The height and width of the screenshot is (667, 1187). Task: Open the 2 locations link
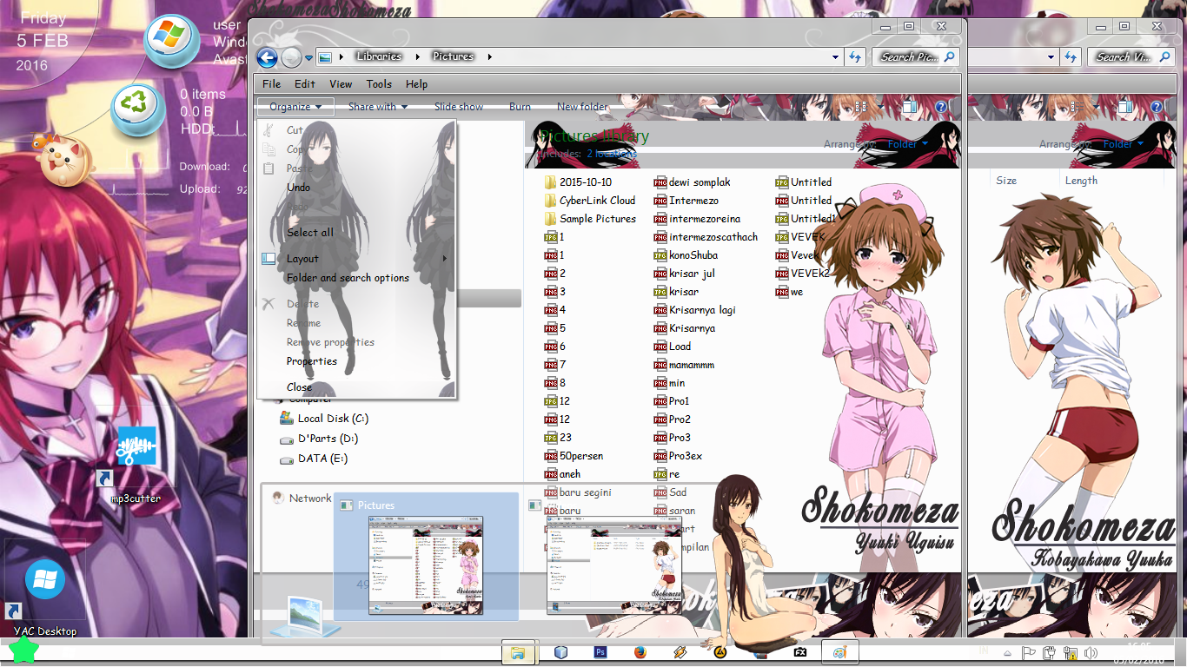click(x=612, y=154)
